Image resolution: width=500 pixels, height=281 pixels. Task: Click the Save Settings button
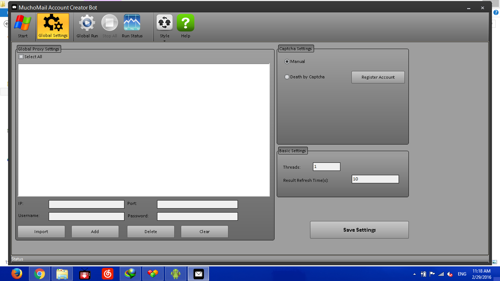(x=359, y=230)
